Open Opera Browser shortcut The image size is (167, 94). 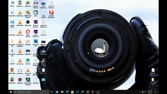(x=28, y=33)
